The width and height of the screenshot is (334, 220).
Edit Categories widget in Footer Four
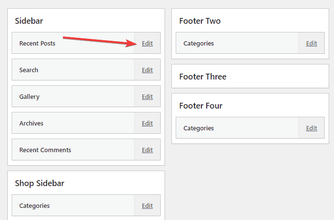tap(311, 128)
